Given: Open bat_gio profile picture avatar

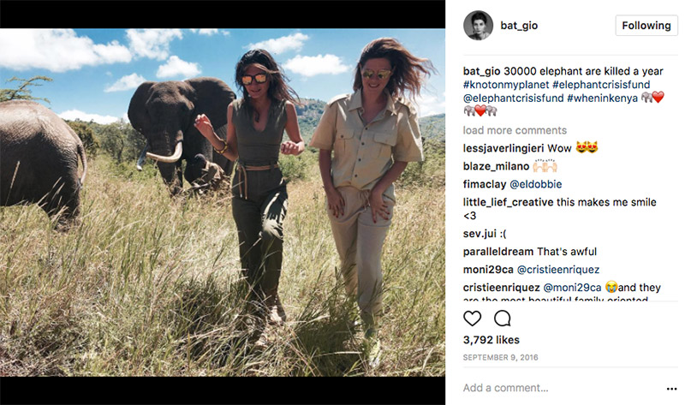Looking at the screenshot, I should click(x=478, y=26).
